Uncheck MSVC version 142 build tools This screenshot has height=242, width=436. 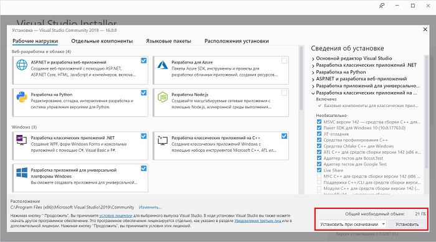click(x=319, y=122)
